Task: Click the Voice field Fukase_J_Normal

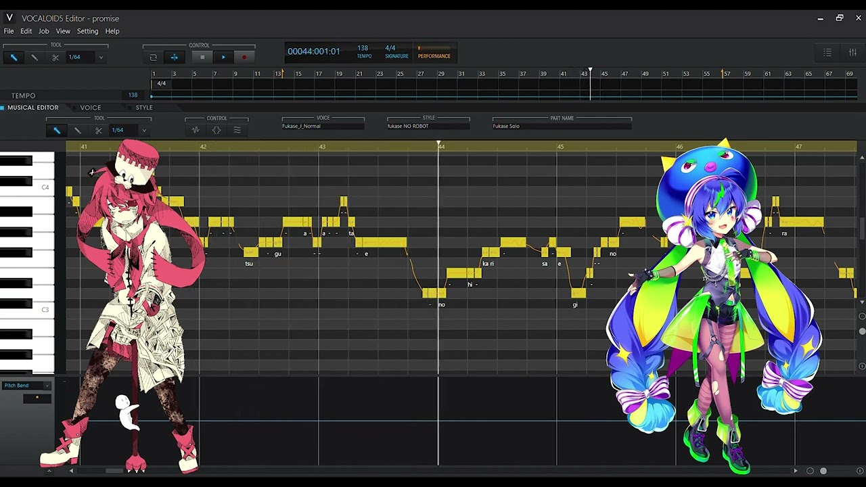Action: 323,126
